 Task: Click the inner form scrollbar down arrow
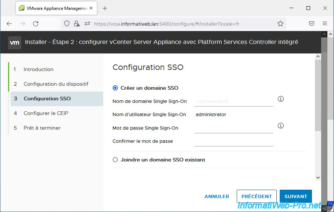point(318,178)
